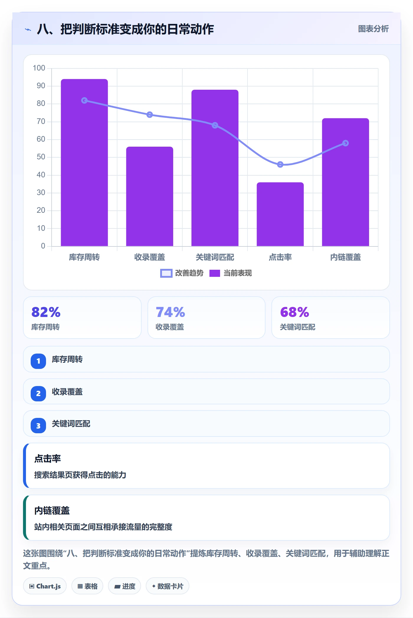Click the 点击率 purple bar
The image size is (413, 618).
280,214
